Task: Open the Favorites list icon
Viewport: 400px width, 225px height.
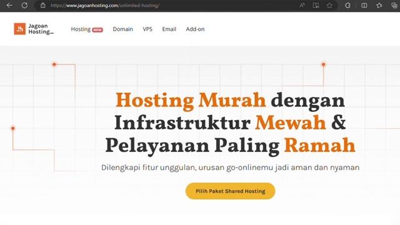Action: [379, 6]
